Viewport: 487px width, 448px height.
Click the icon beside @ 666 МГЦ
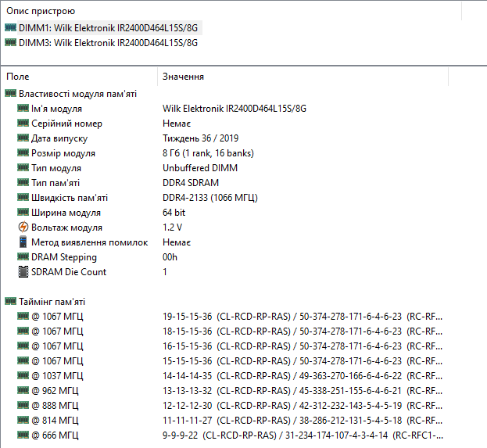(x=23, y=435)
